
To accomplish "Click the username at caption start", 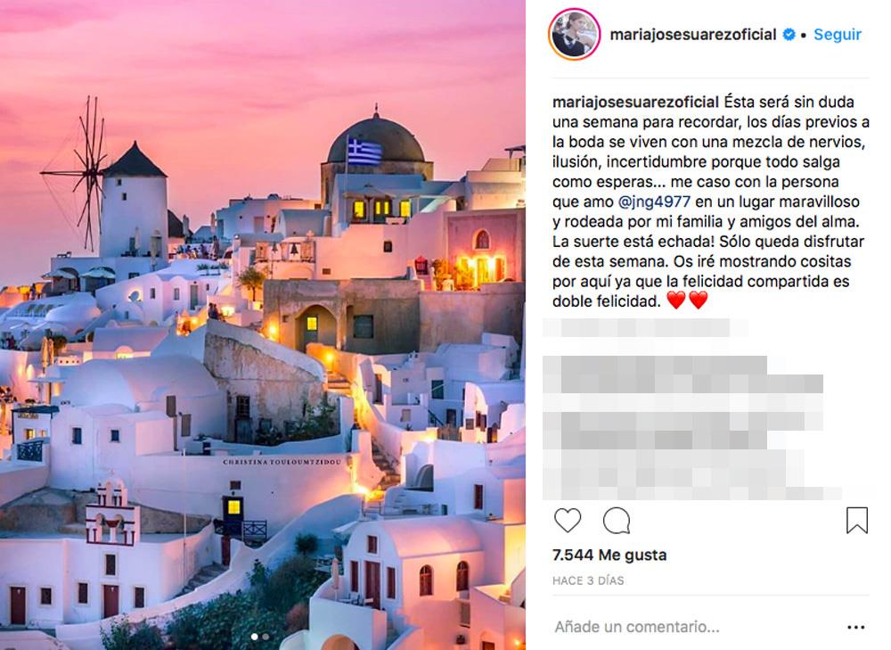I will (636, 103).
